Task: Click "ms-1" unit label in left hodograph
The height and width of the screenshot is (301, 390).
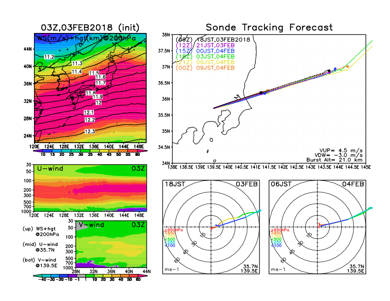Action: (x=172, y=270)
